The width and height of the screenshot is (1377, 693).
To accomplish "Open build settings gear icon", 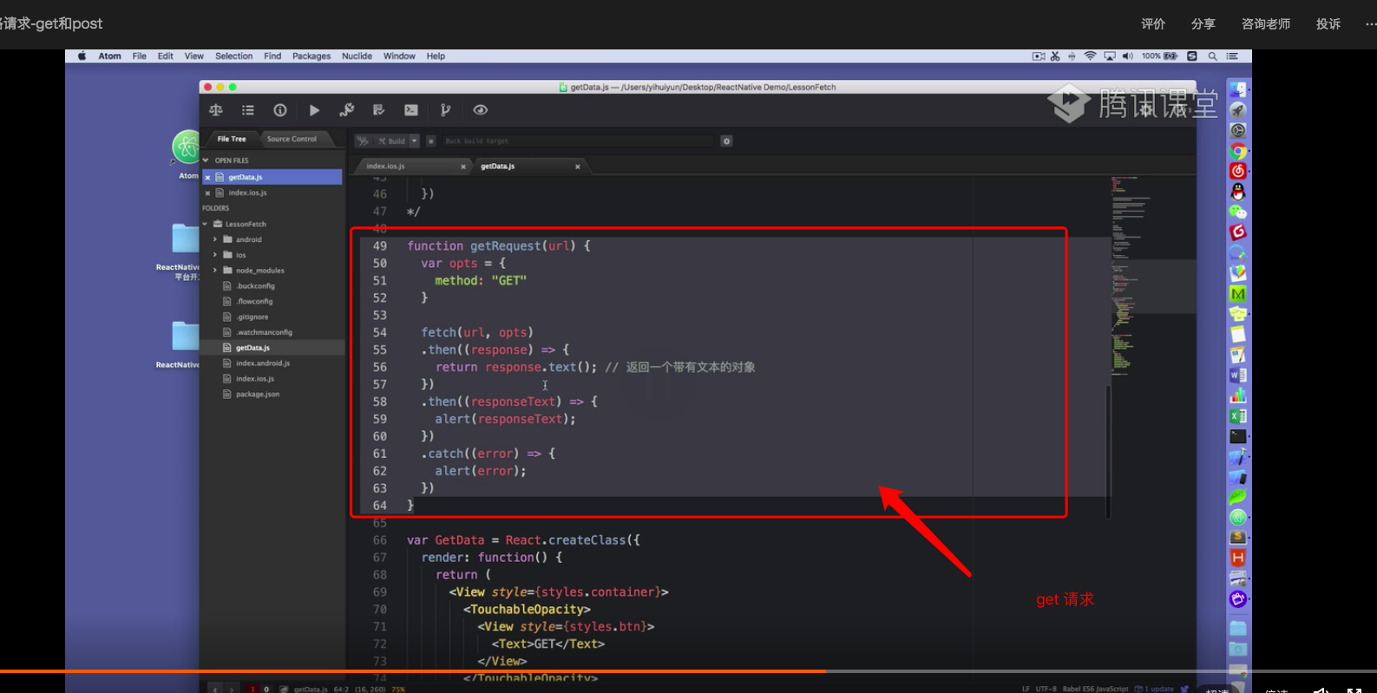I will 727,141.
